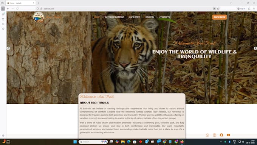The width and height of the screenshot is (257, 145).
Task: Show next slide with right carousel arrow
Action: [x=255, y=48]
